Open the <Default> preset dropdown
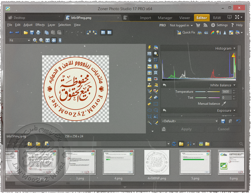This screenshot has width=251, height=194. 190,121
